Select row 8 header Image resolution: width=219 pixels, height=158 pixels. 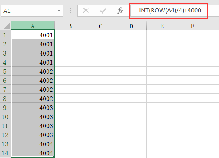coord(5,98)
